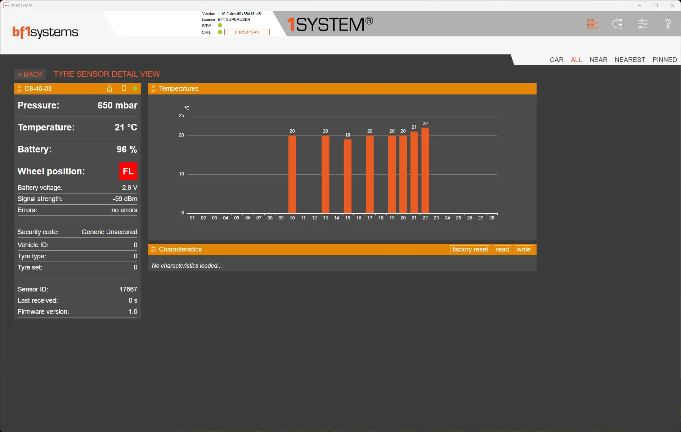Click the lock icon on C8-45-03
This screenshot has width=681, height=432.
109,89
